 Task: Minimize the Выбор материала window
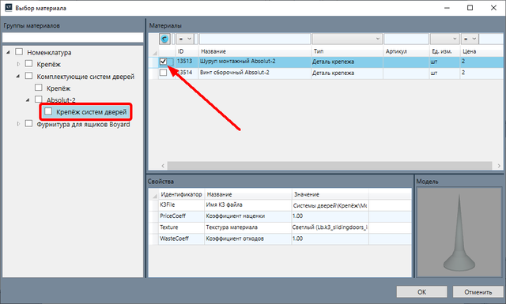[447, 8]
